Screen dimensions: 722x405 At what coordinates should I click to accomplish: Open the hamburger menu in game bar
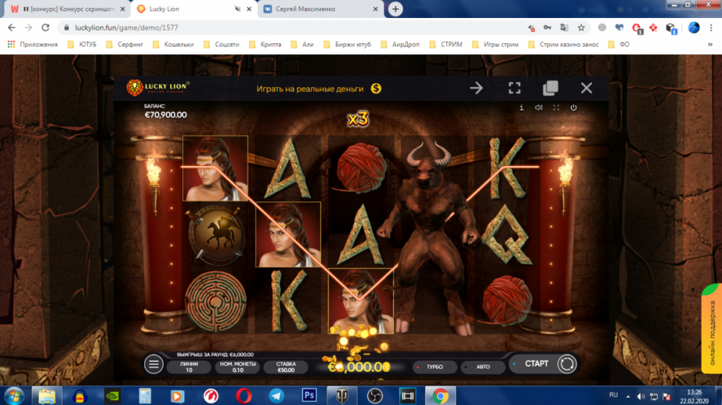click(154, 365)
